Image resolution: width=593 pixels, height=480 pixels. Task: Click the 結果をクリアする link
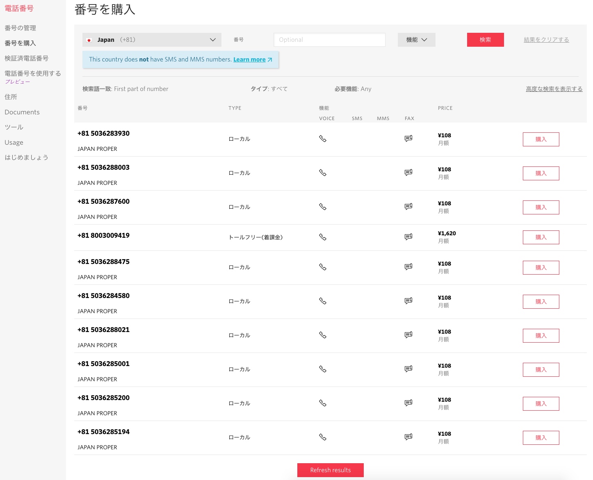pos(546,40)
